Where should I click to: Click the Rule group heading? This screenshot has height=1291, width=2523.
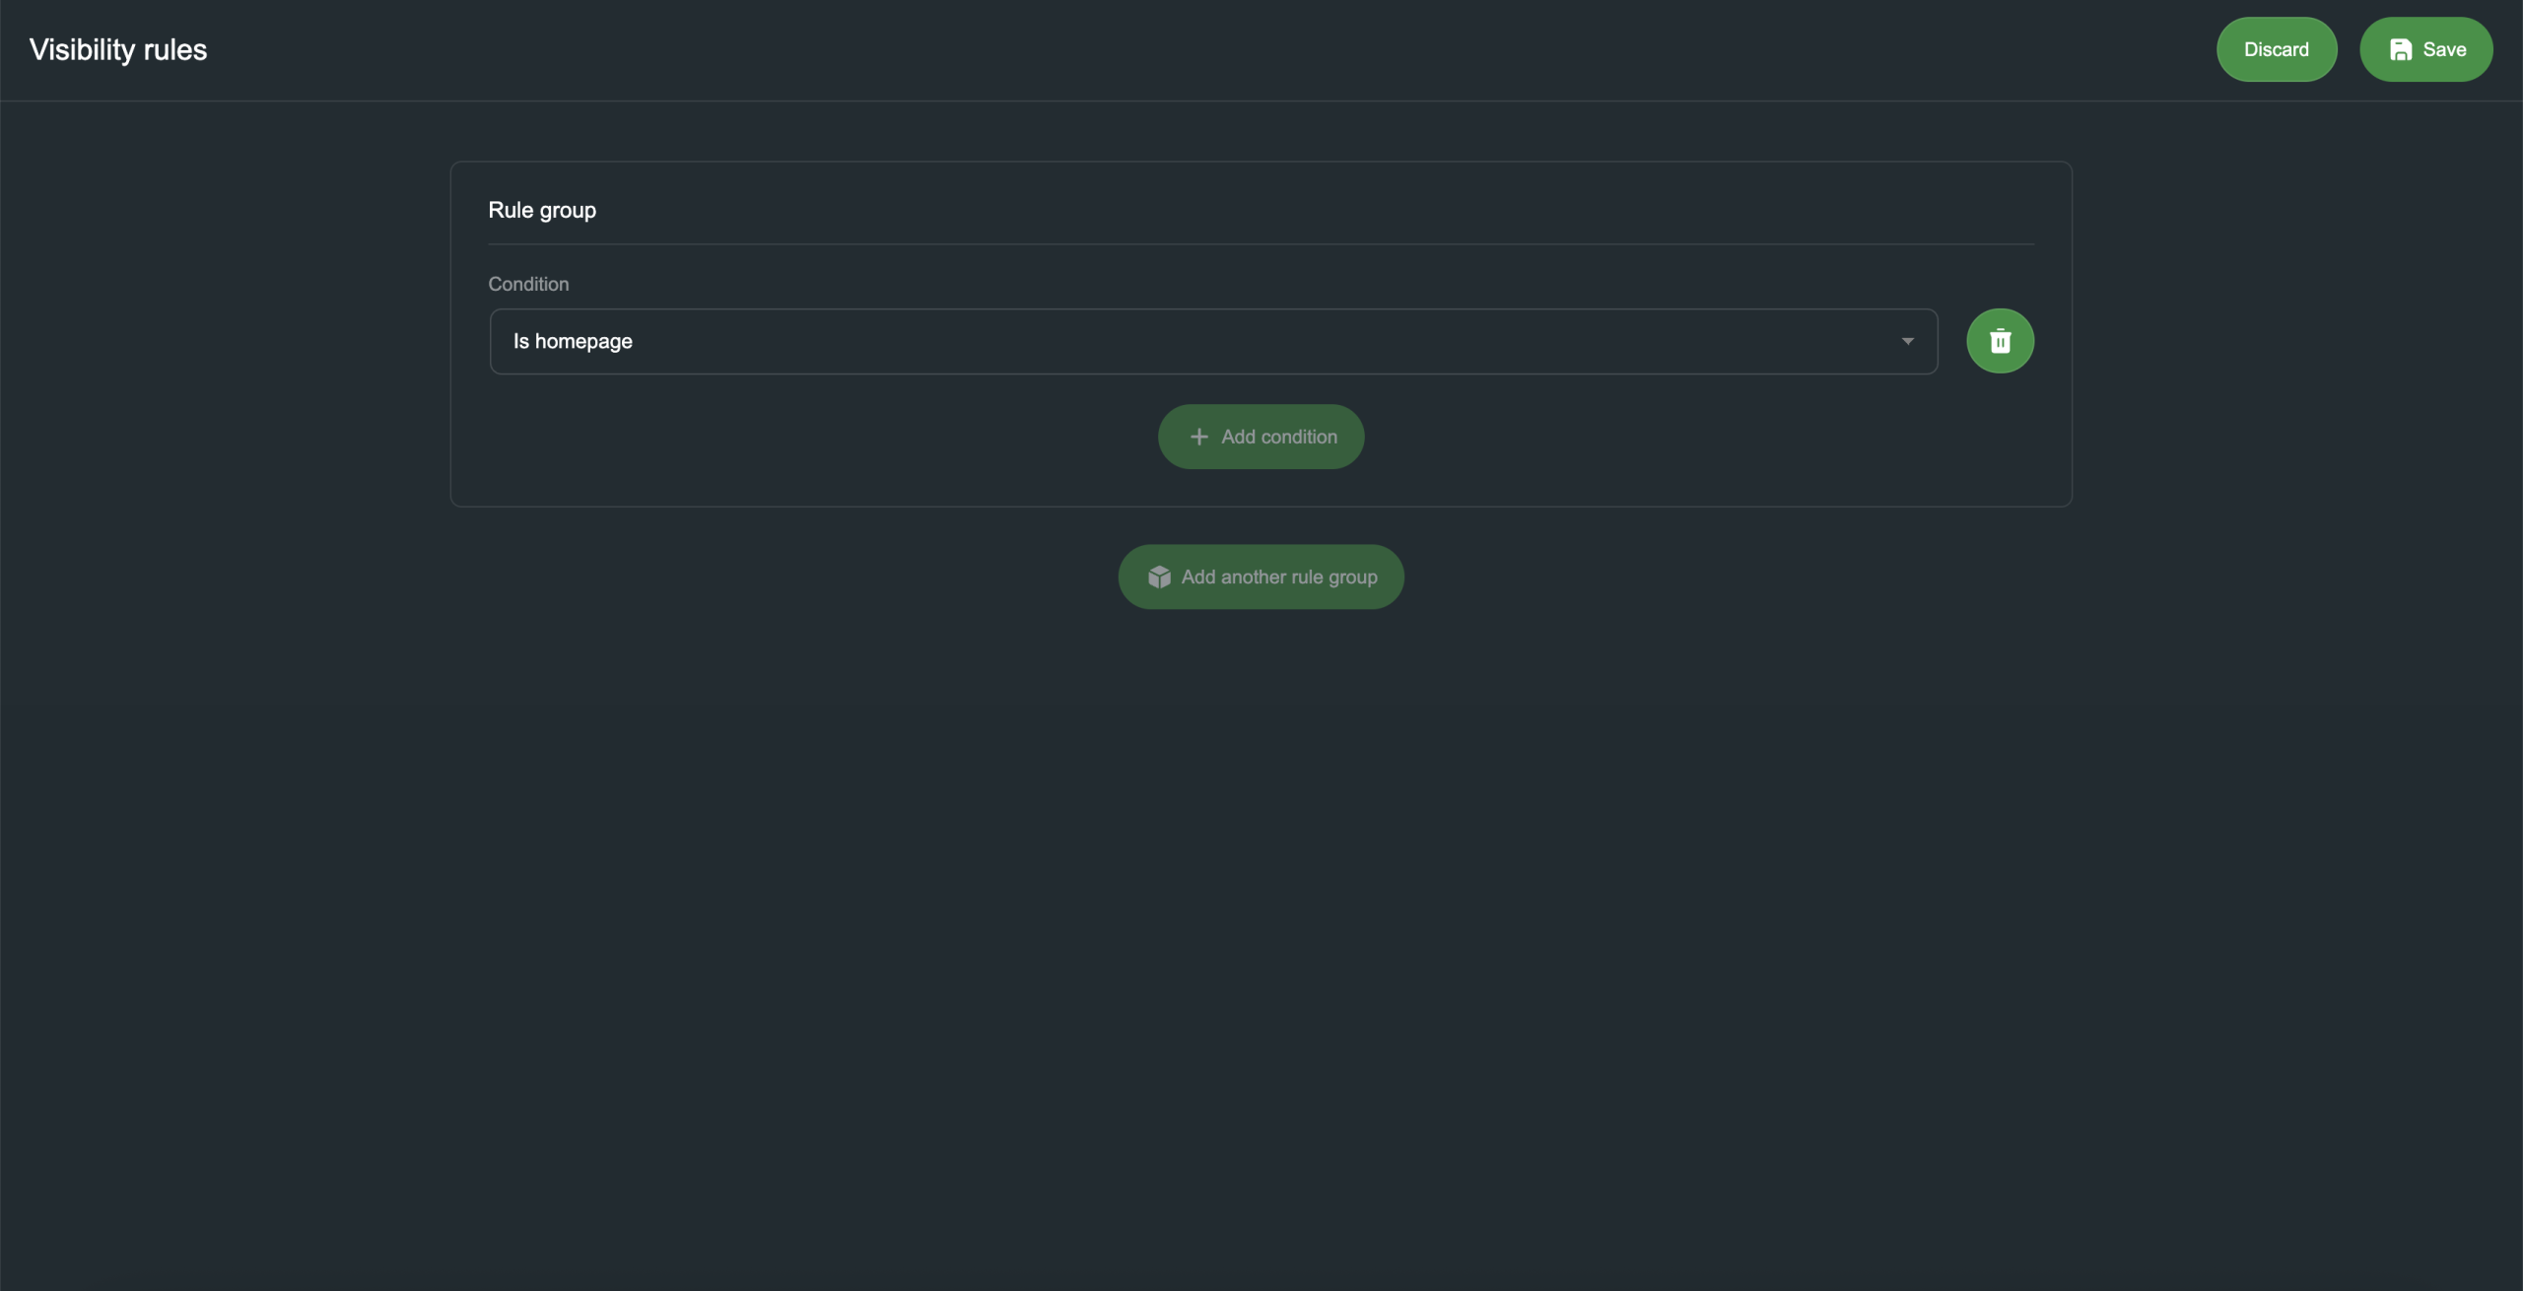(x=542, y=210)
